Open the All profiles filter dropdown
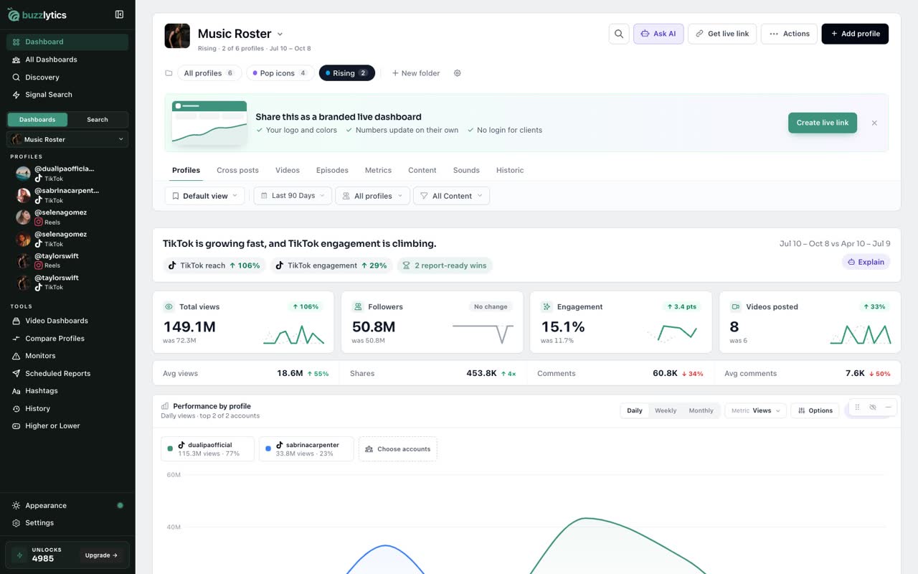This screenshot has height=574, width=918. tap(372, 196)
